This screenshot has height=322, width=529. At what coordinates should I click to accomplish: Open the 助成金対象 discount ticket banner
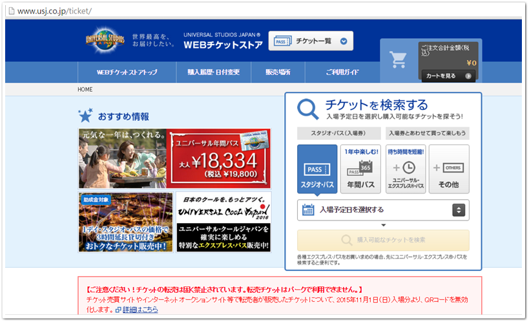125,222
